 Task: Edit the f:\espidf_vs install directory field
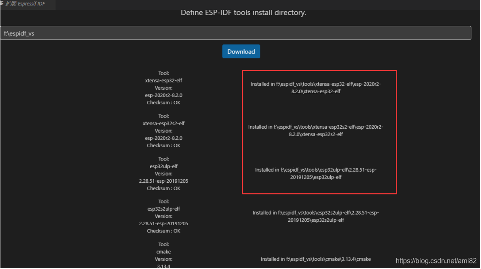tap(236, 33)
